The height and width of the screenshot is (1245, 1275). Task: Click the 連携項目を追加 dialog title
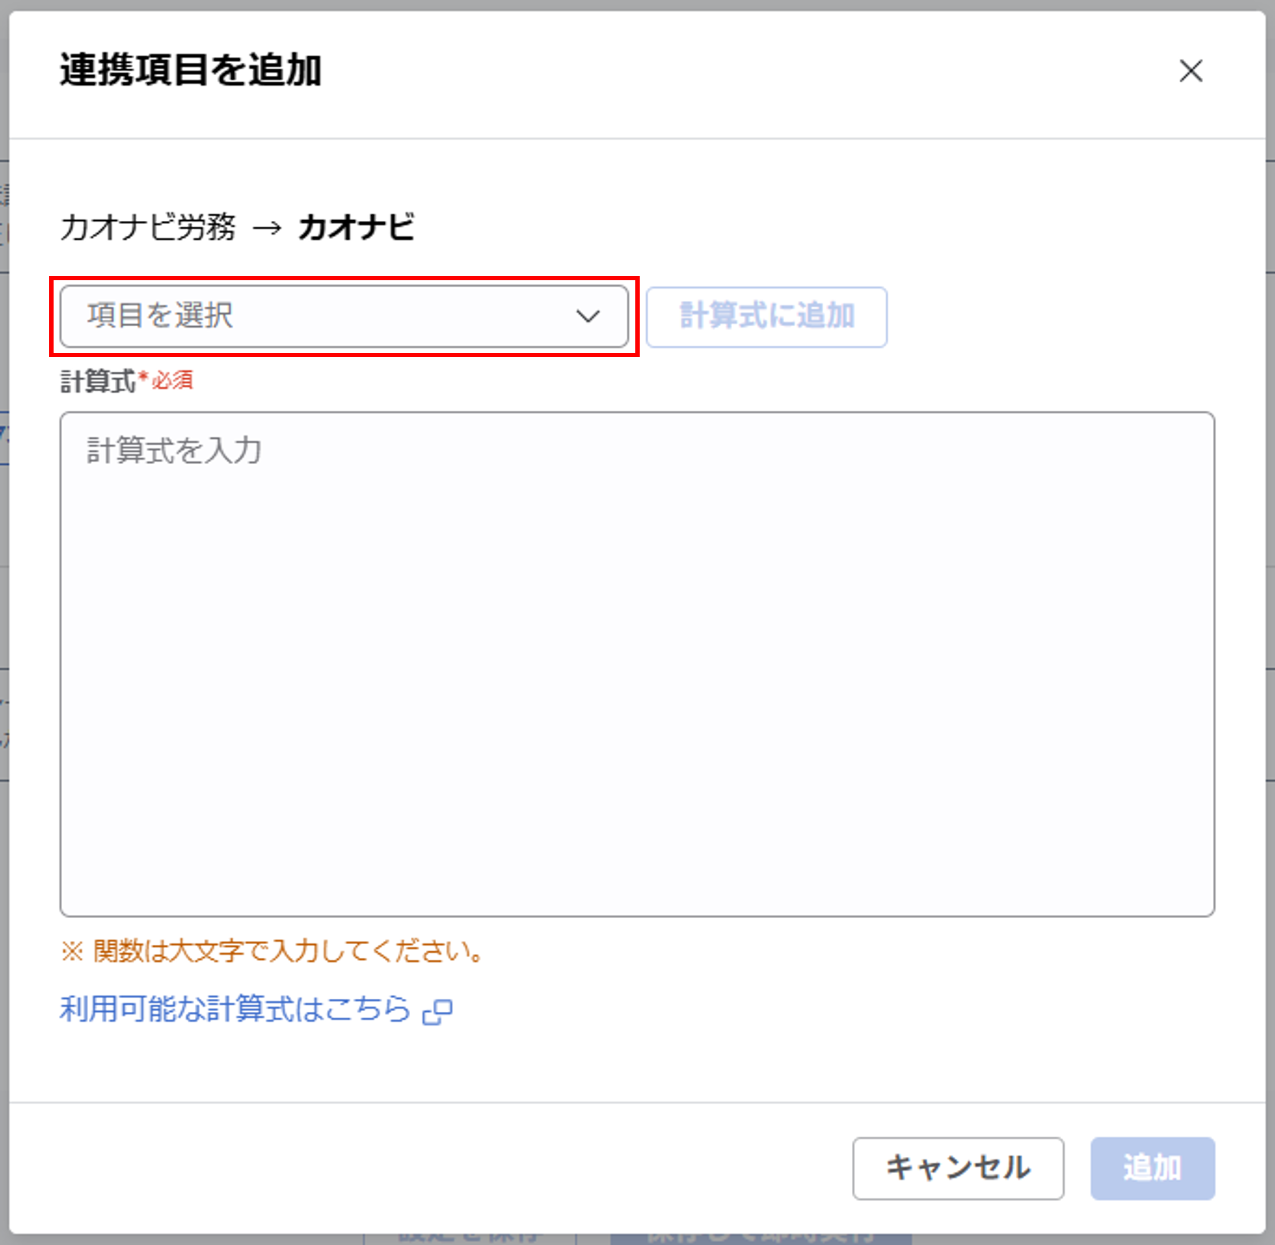coord(192,69)
